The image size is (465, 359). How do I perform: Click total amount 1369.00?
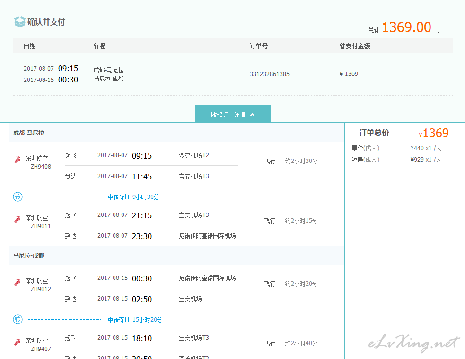point(406,27)
